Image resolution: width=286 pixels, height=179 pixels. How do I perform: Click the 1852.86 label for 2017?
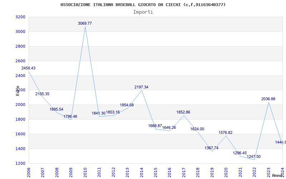[x=183, y=112]
